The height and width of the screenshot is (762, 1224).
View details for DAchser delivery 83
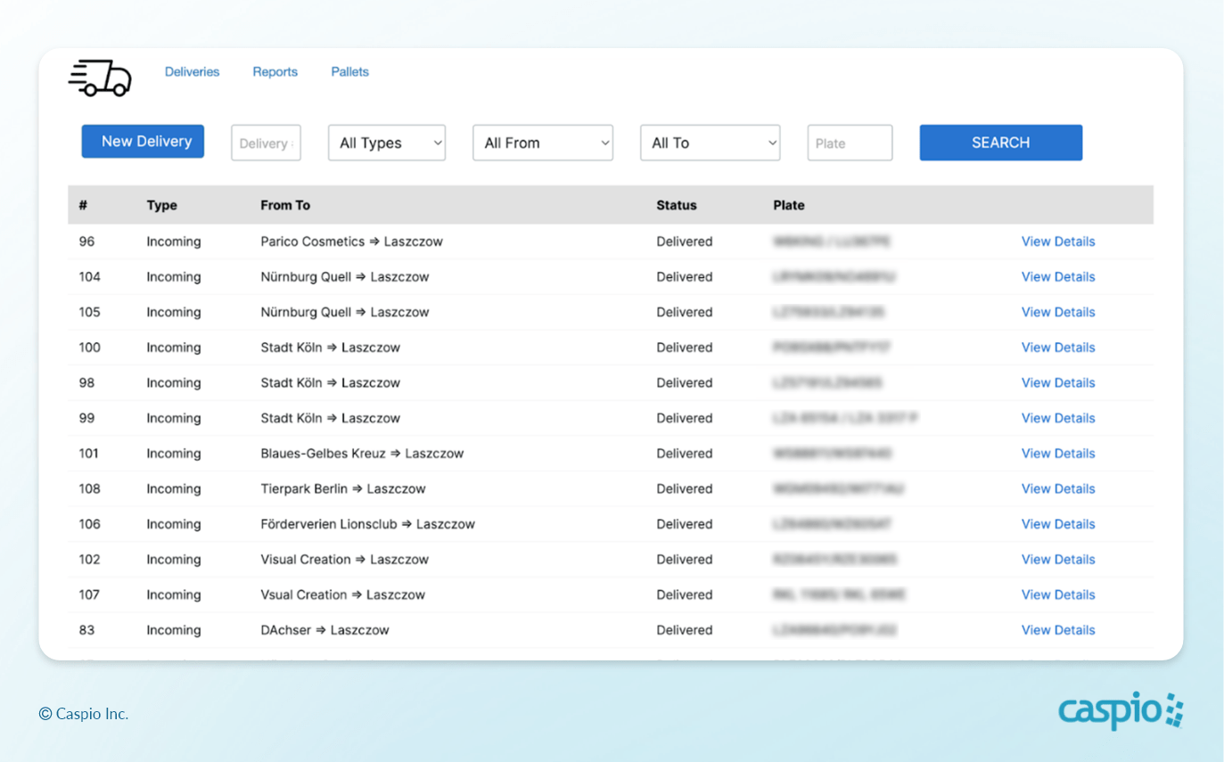point(1057,630)
